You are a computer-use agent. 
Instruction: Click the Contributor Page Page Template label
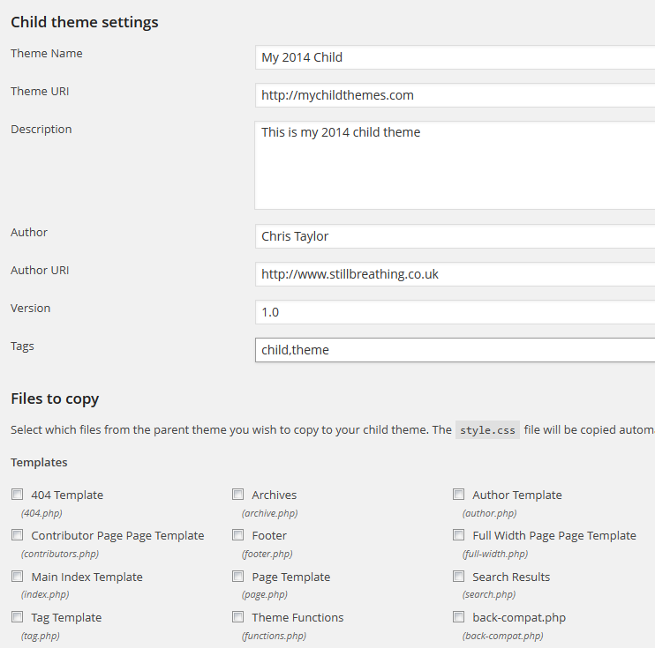[117, 535]
